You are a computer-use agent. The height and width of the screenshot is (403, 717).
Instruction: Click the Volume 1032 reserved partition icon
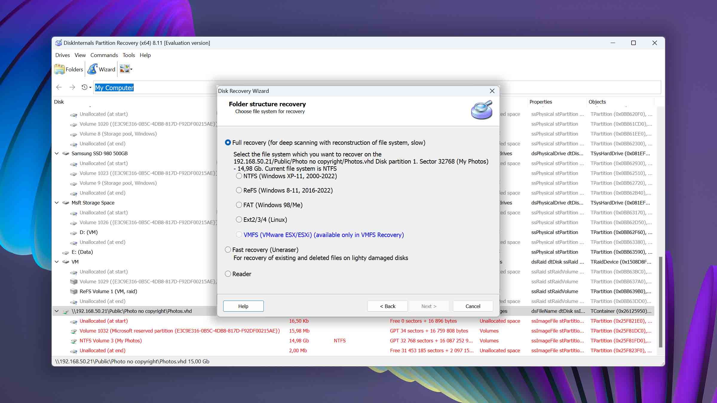tap(73, 331)
